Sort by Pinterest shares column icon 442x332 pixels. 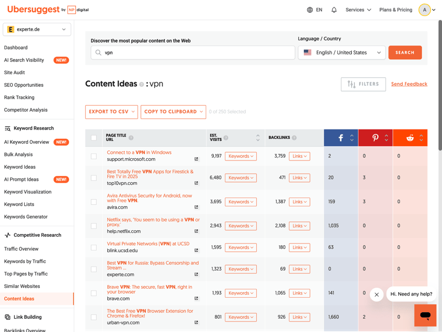tap(386, 138)
